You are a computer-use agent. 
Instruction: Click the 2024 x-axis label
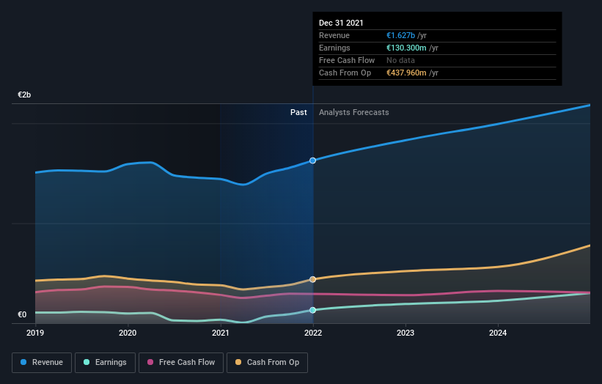(498, 333)
